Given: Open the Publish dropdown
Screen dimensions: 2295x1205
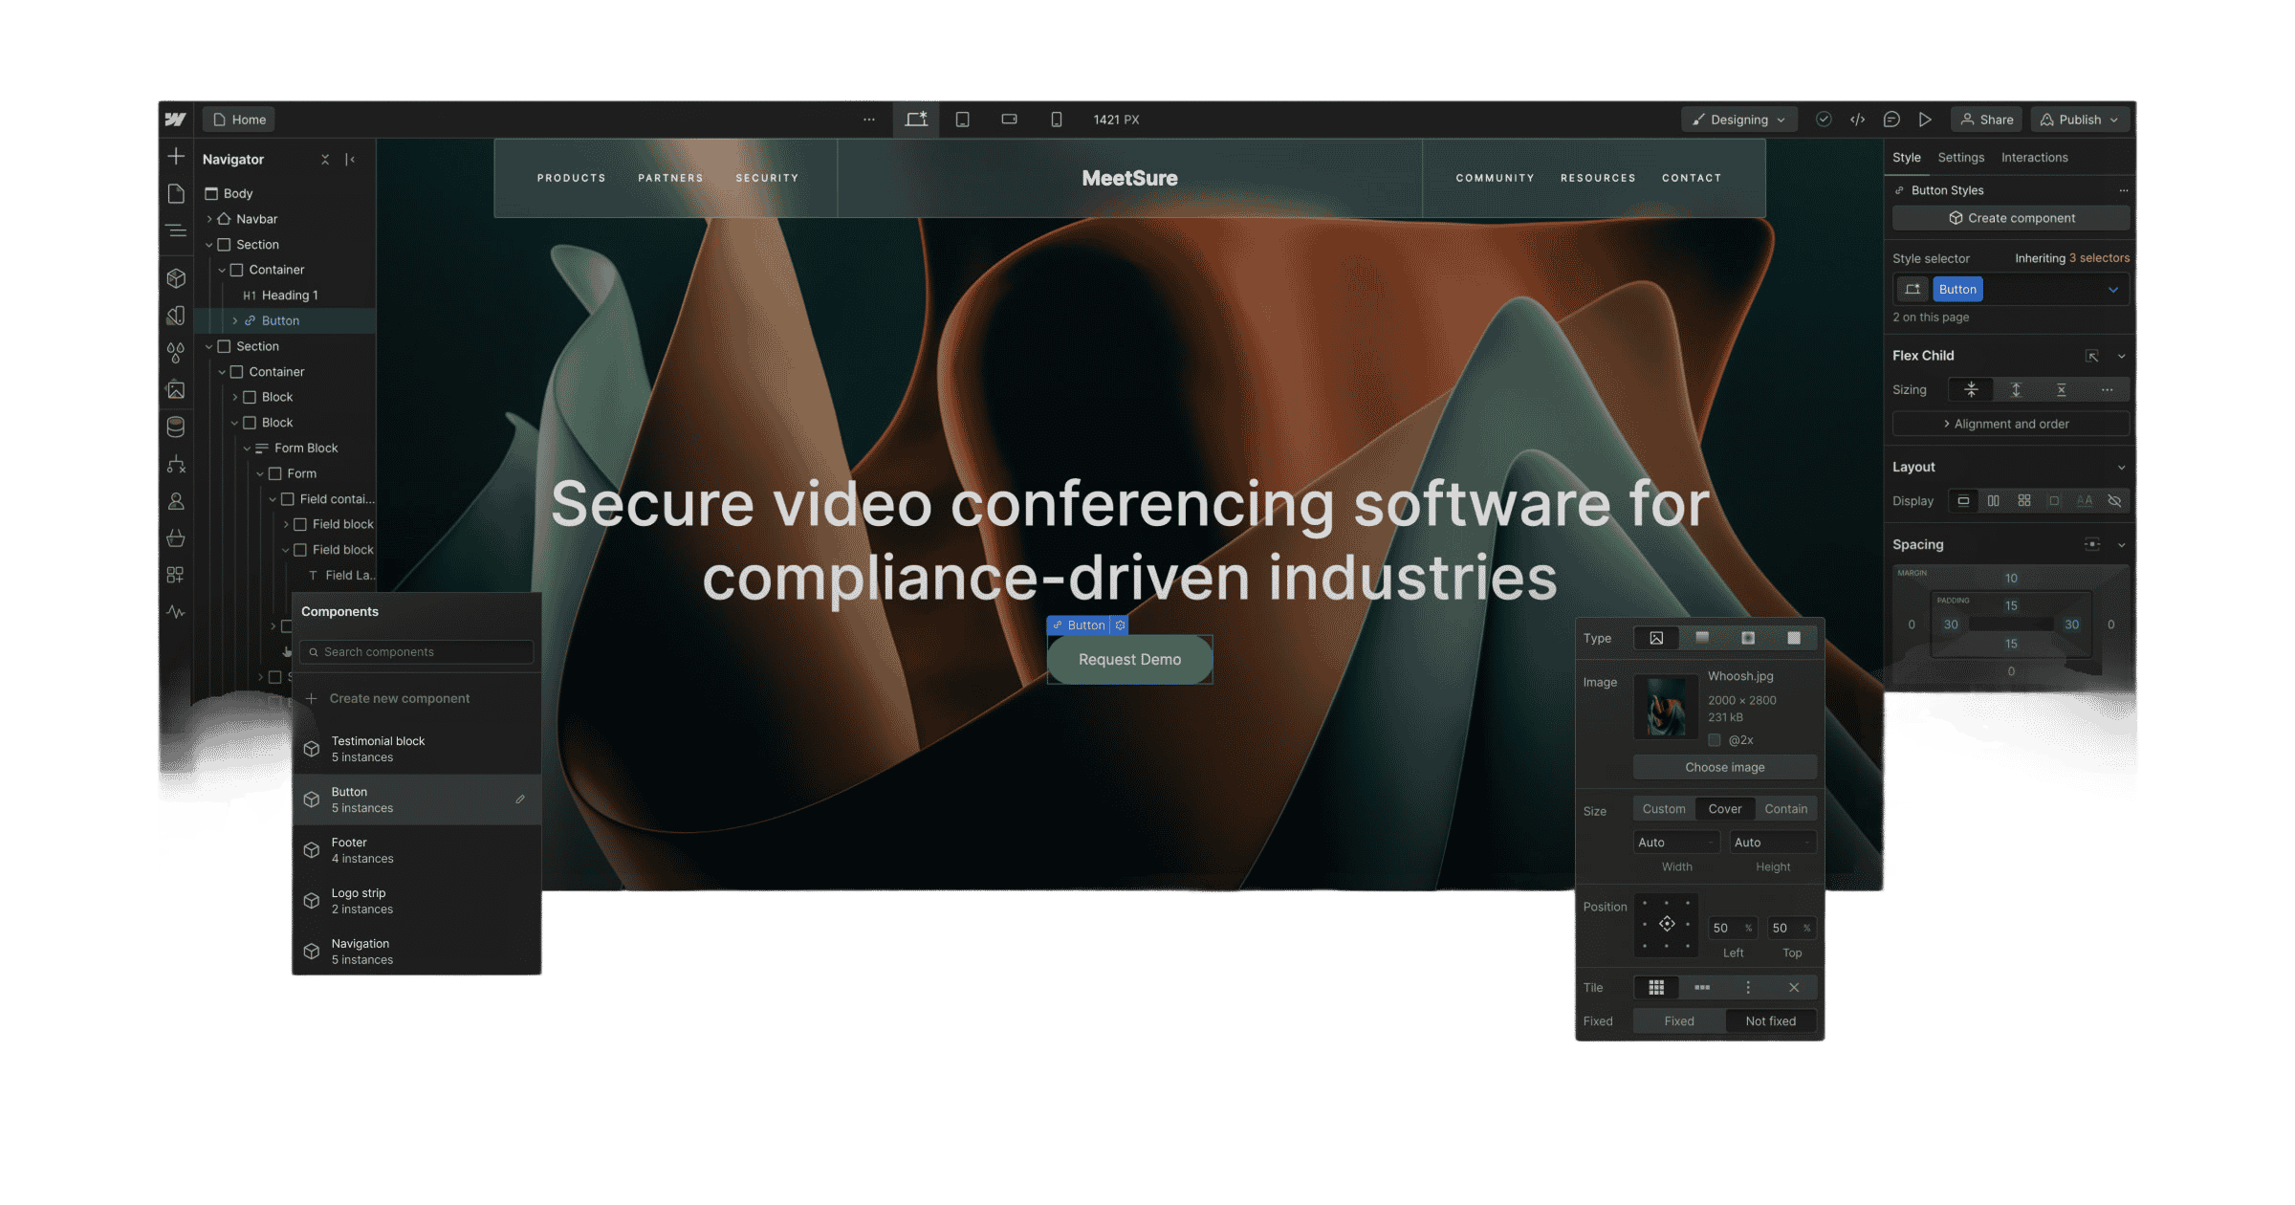Looking at the screenshot, I should click(2082, 120).
